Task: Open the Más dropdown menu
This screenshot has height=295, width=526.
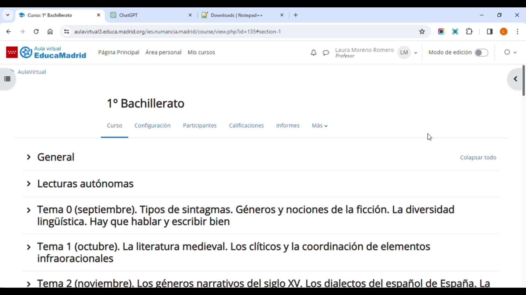Action: pyautogui.click(x=319, y=125)
